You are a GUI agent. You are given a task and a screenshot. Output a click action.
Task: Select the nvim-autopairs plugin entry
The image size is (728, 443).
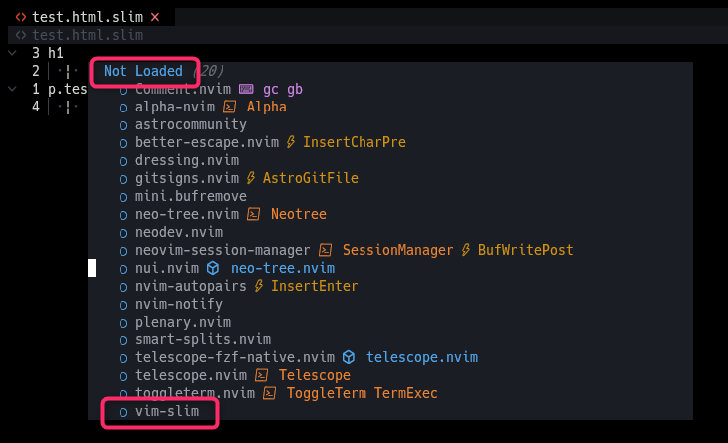pos(191,286)
